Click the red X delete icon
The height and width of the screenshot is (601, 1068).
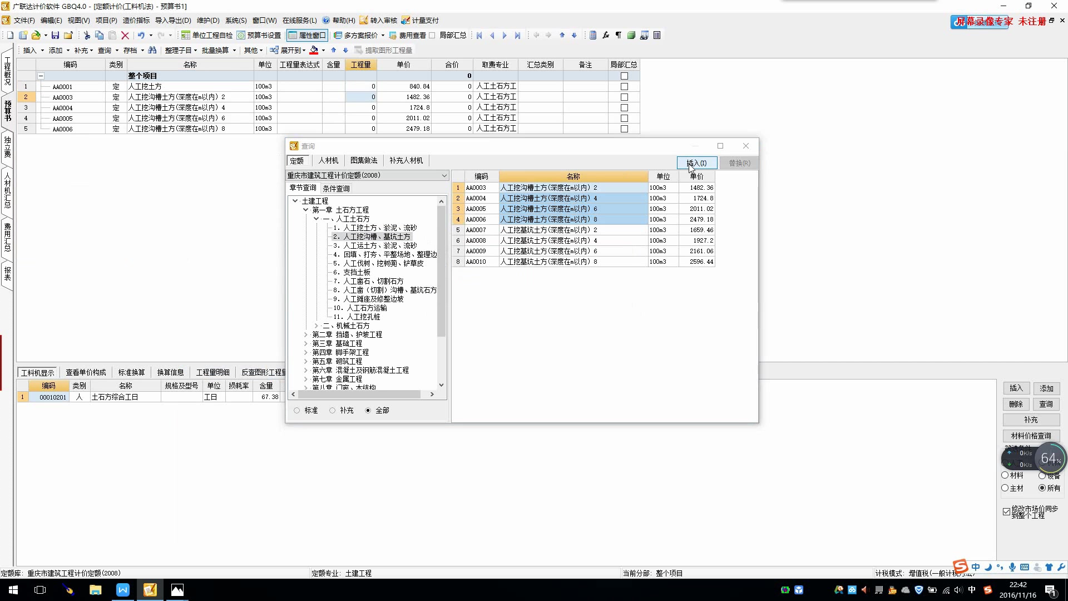[x=125, y=35]
